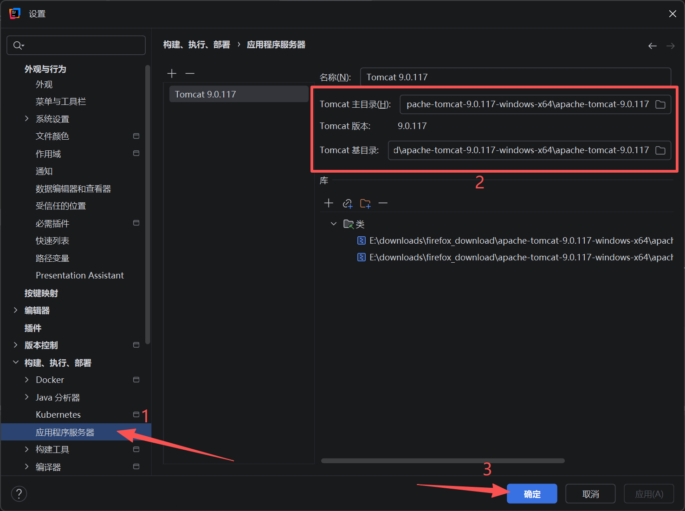The image size is (685, 511).
Task: Select 受信任的位置 settings page
Action: click(61, 206)
